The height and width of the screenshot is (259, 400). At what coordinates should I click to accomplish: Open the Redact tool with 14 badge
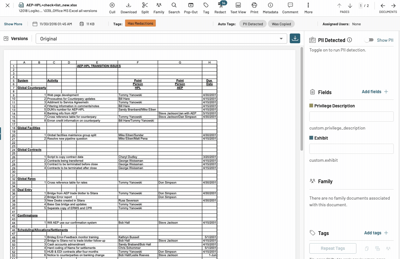coord(220,8)
